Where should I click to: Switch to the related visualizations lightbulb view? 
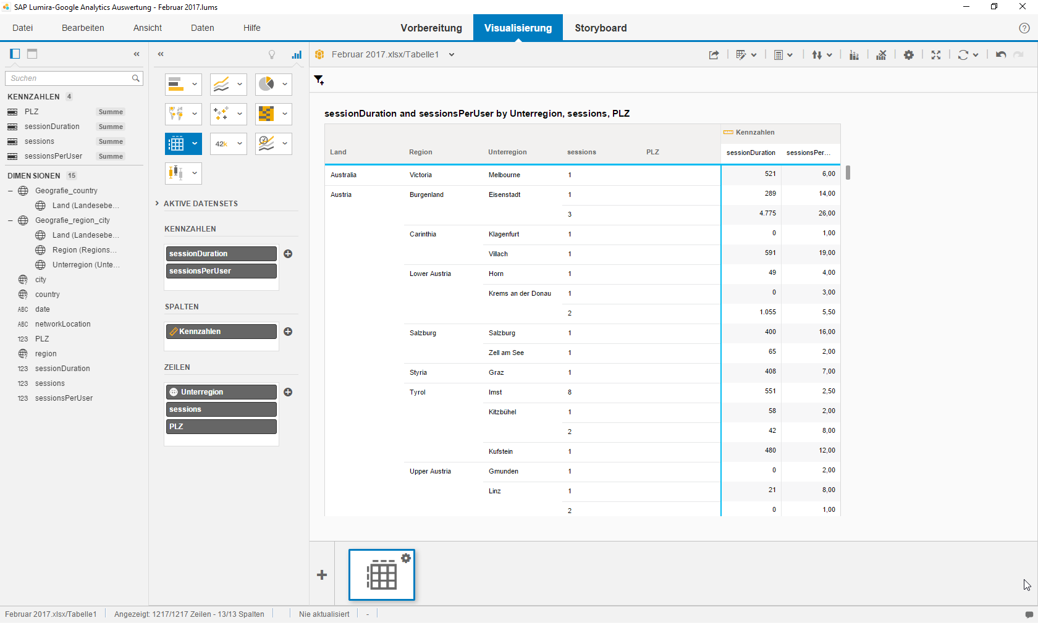pos(272,55)
